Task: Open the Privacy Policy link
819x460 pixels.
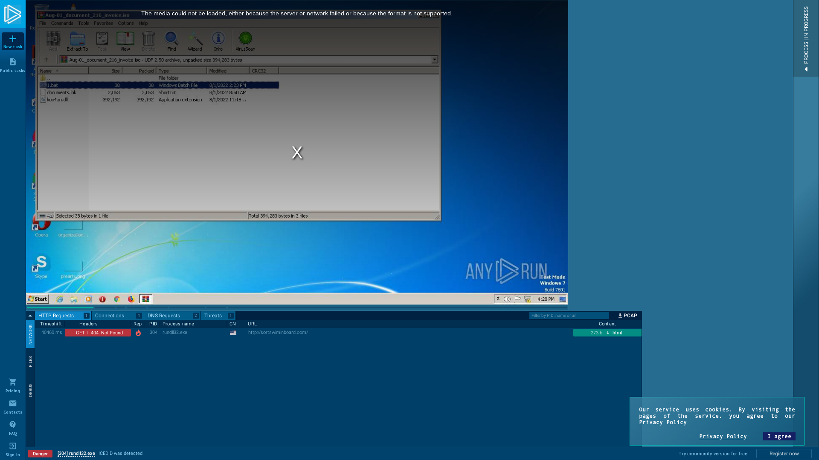Action: coord(723,436)
